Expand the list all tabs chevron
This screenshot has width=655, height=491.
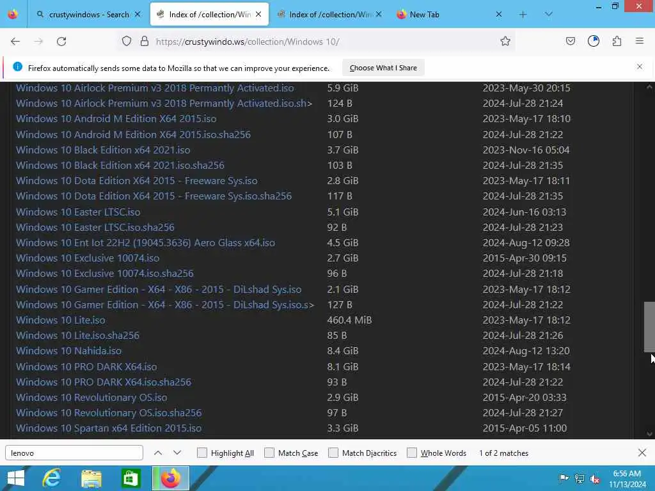(548, 15)
